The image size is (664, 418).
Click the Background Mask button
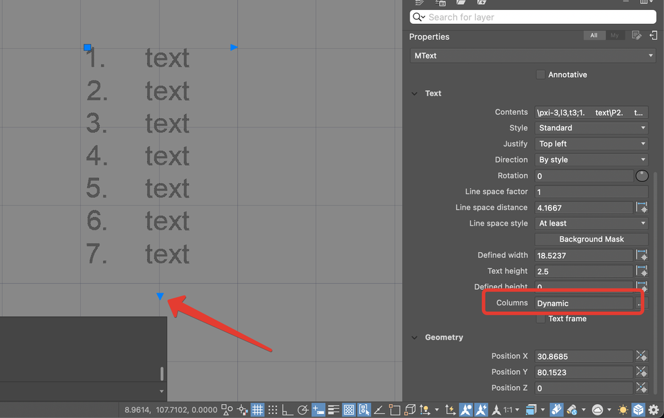(591, 239)
